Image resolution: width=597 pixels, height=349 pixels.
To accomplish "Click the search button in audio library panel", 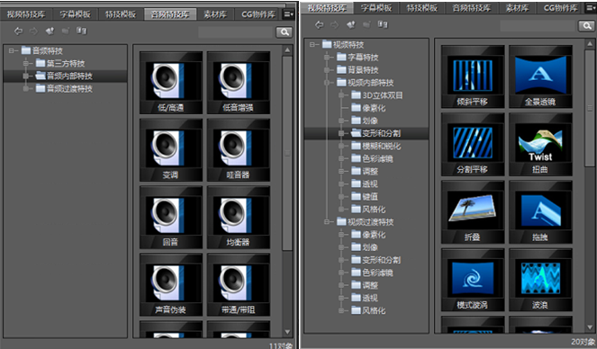I will click(x=284, y=32).
